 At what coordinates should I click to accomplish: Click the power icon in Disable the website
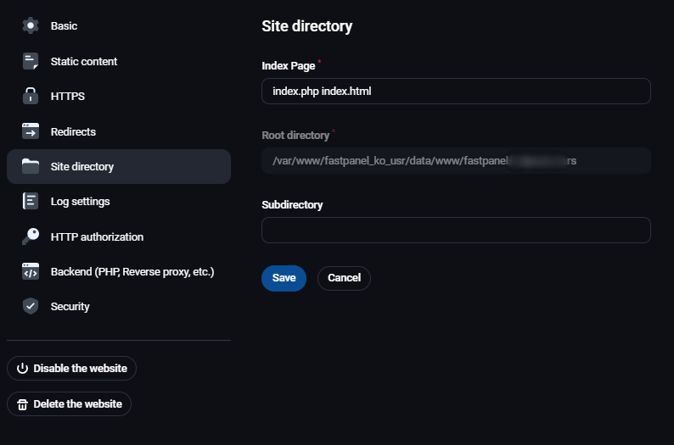(23, 369)
